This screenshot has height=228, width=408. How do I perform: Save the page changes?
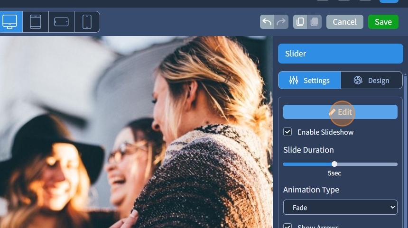(x=383, y=22)
